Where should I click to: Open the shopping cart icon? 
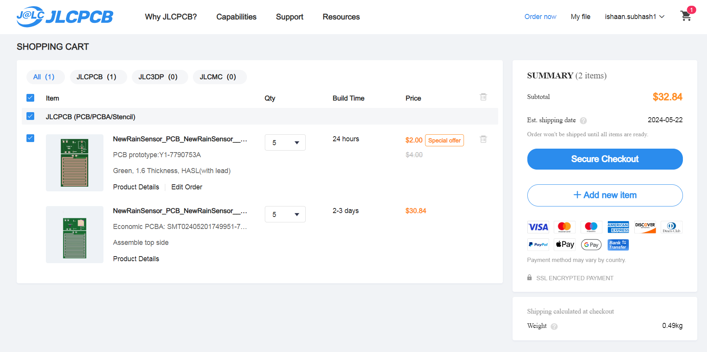(686, 16)
